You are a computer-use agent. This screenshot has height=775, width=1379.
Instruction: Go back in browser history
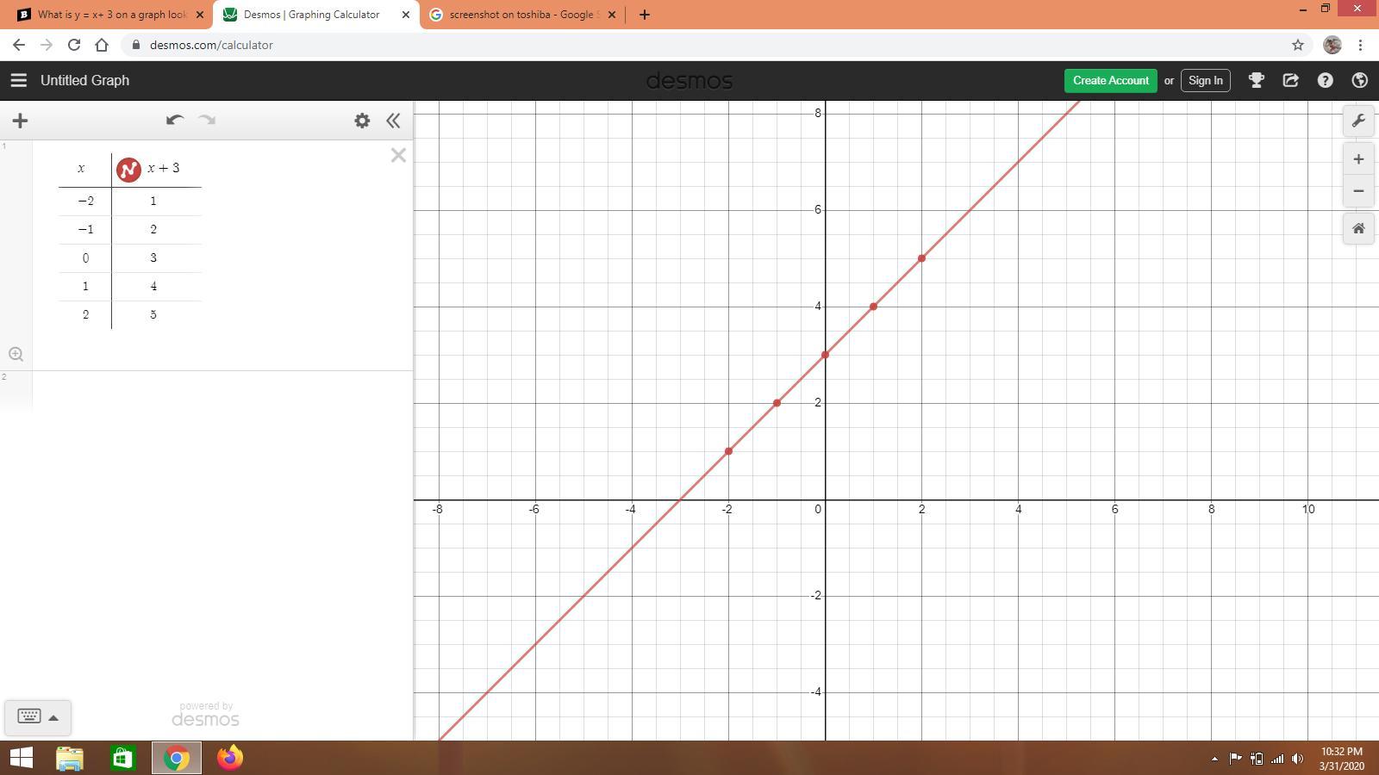(x=19, y=45)
